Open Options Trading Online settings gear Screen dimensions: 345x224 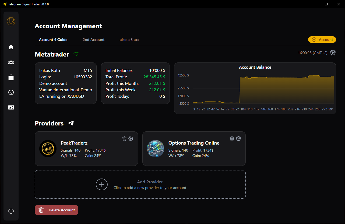(x=238, y=139)
